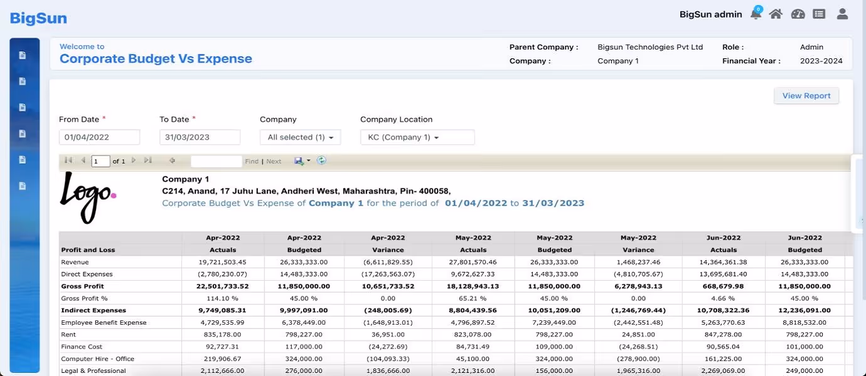Click the value (17,263,563.07)
Image resolution: width=866 pixels, height=376 pixels.
pyautogui.click(x=388, y=274)
